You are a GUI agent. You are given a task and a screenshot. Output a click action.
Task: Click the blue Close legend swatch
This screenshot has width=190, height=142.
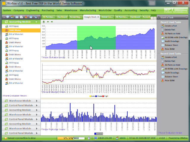coord(96,96)
